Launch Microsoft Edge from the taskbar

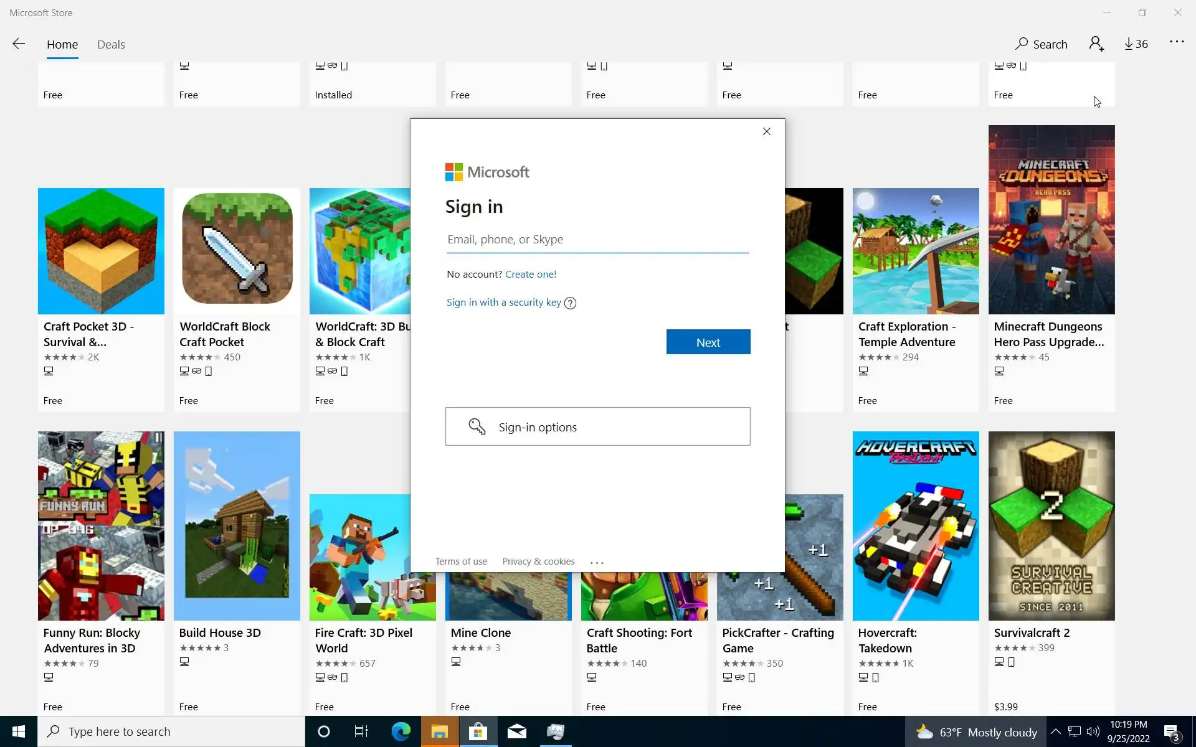tap(401, 731)
